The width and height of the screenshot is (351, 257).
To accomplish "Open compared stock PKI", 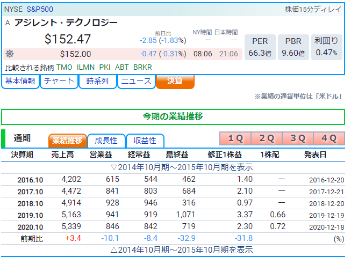I will (105, 67).
